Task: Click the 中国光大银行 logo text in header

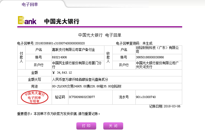Action: pos(62,22)
